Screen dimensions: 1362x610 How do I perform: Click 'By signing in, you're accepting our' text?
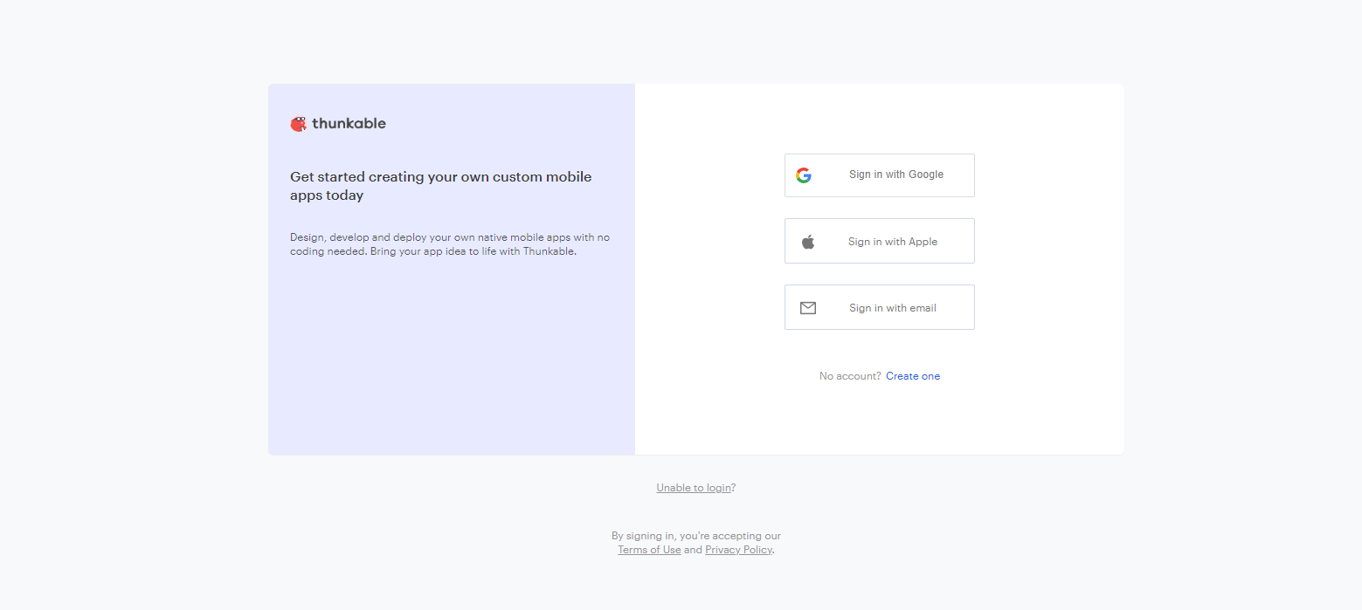(x=696, y=536)
